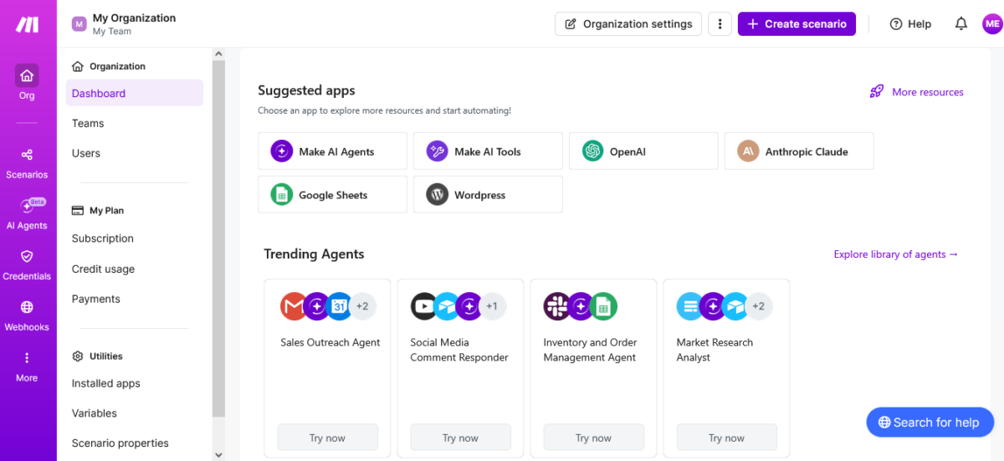Image resolution: width=1004 pixels, height=461 pixels.
Task: Open the More resources link
Action: pos(927,92)
